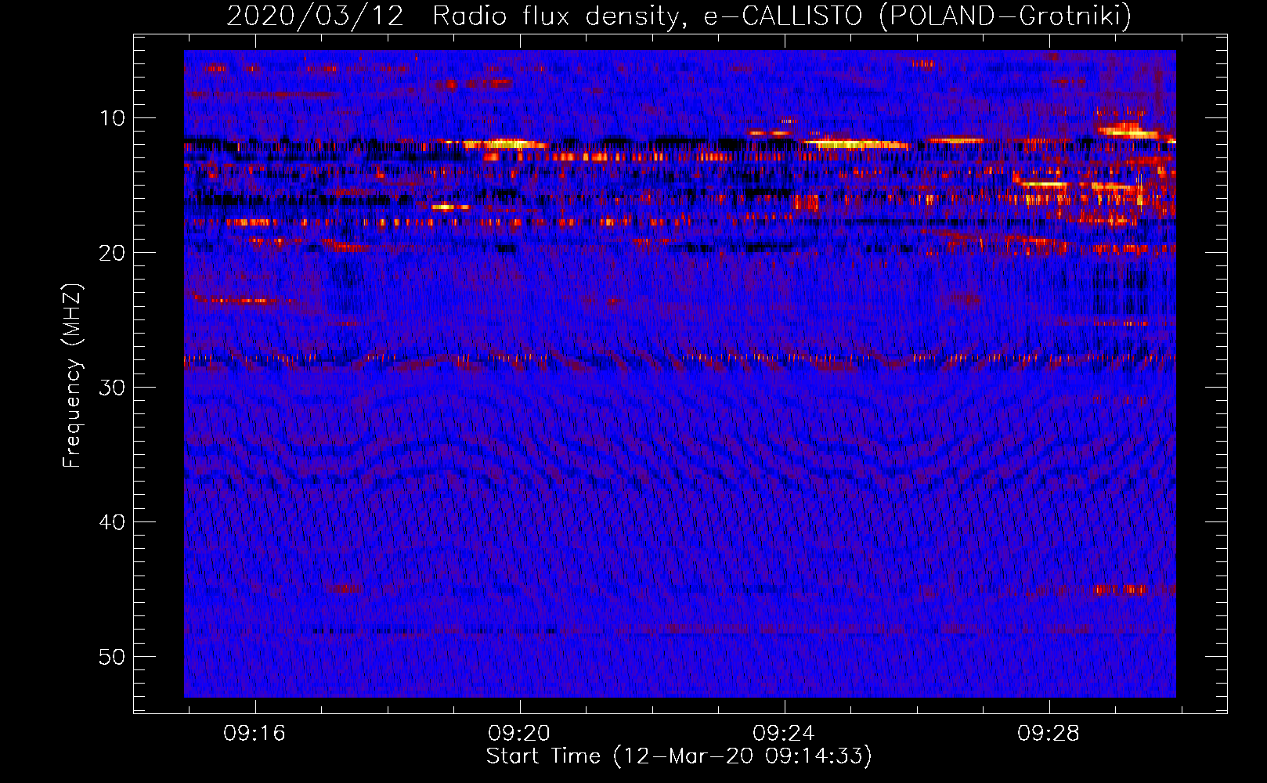
Task: Click the 40 MHz frequency tick label
Action: pyautogui.click(x=113, y=522)
